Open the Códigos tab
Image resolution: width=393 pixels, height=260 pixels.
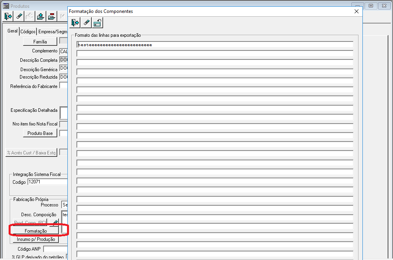(28, 32)
